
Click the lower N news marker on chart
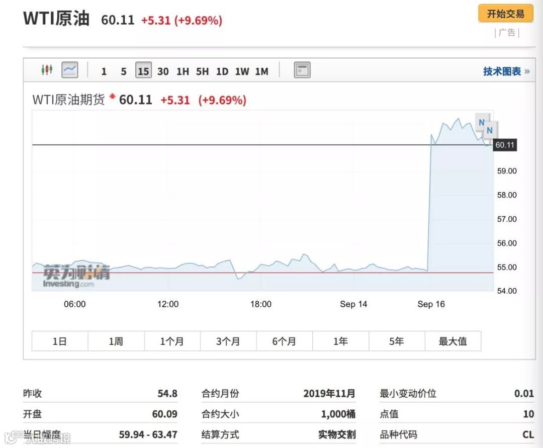tap(490, 131)
